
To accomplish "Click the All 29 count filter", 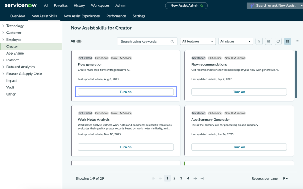I will tap(76, 41).
